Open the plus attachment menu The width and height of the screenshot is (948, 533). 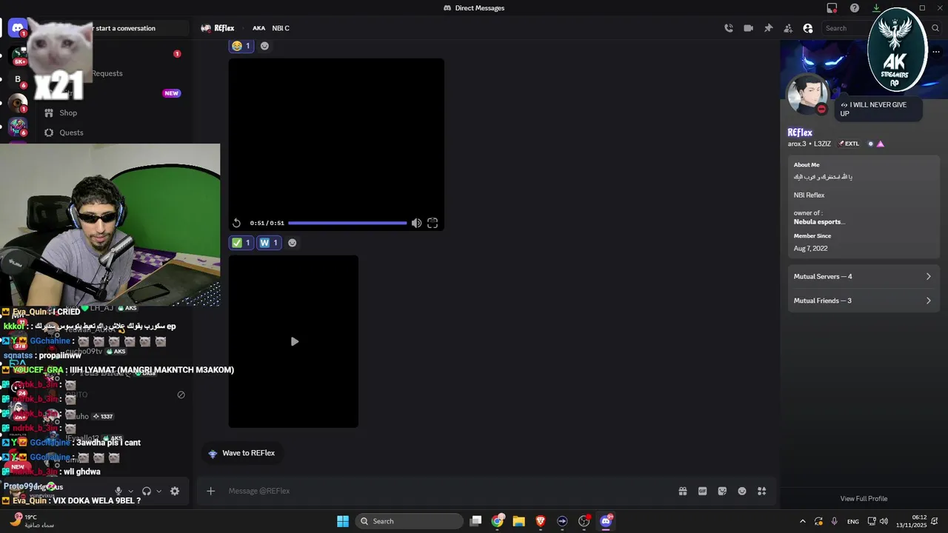coord(210,491)
